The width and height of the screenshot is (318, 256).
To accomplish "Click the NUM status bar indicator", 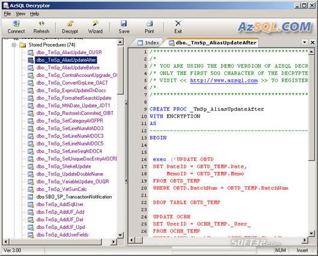I will tap(280, 251).
